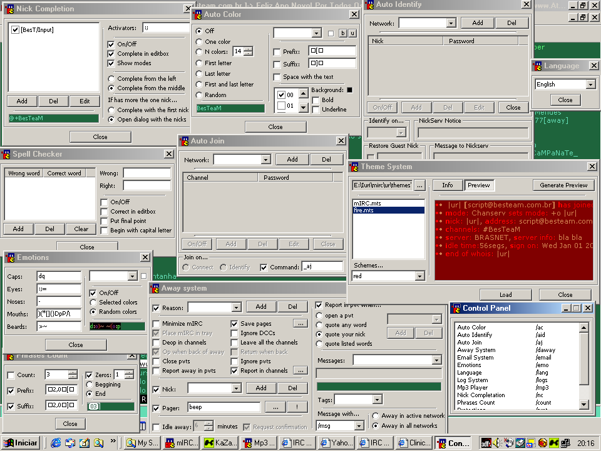Click Generate Preview in Theme System
This screenshot has height=451, width=601.
tap(563, 185)
